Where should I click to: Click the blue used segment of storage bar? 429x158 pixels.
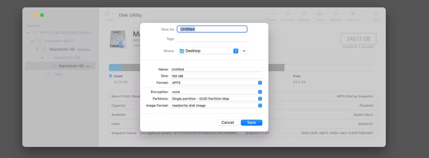point(115,67)
